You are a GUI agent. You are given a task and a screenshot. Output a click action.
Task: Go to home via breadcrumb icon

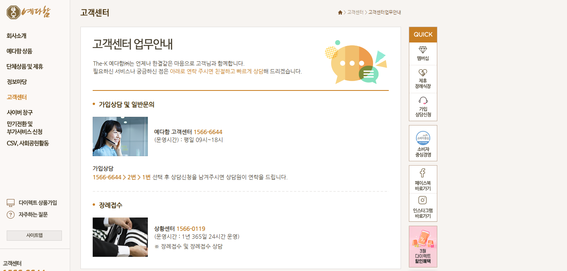[340, 13]
